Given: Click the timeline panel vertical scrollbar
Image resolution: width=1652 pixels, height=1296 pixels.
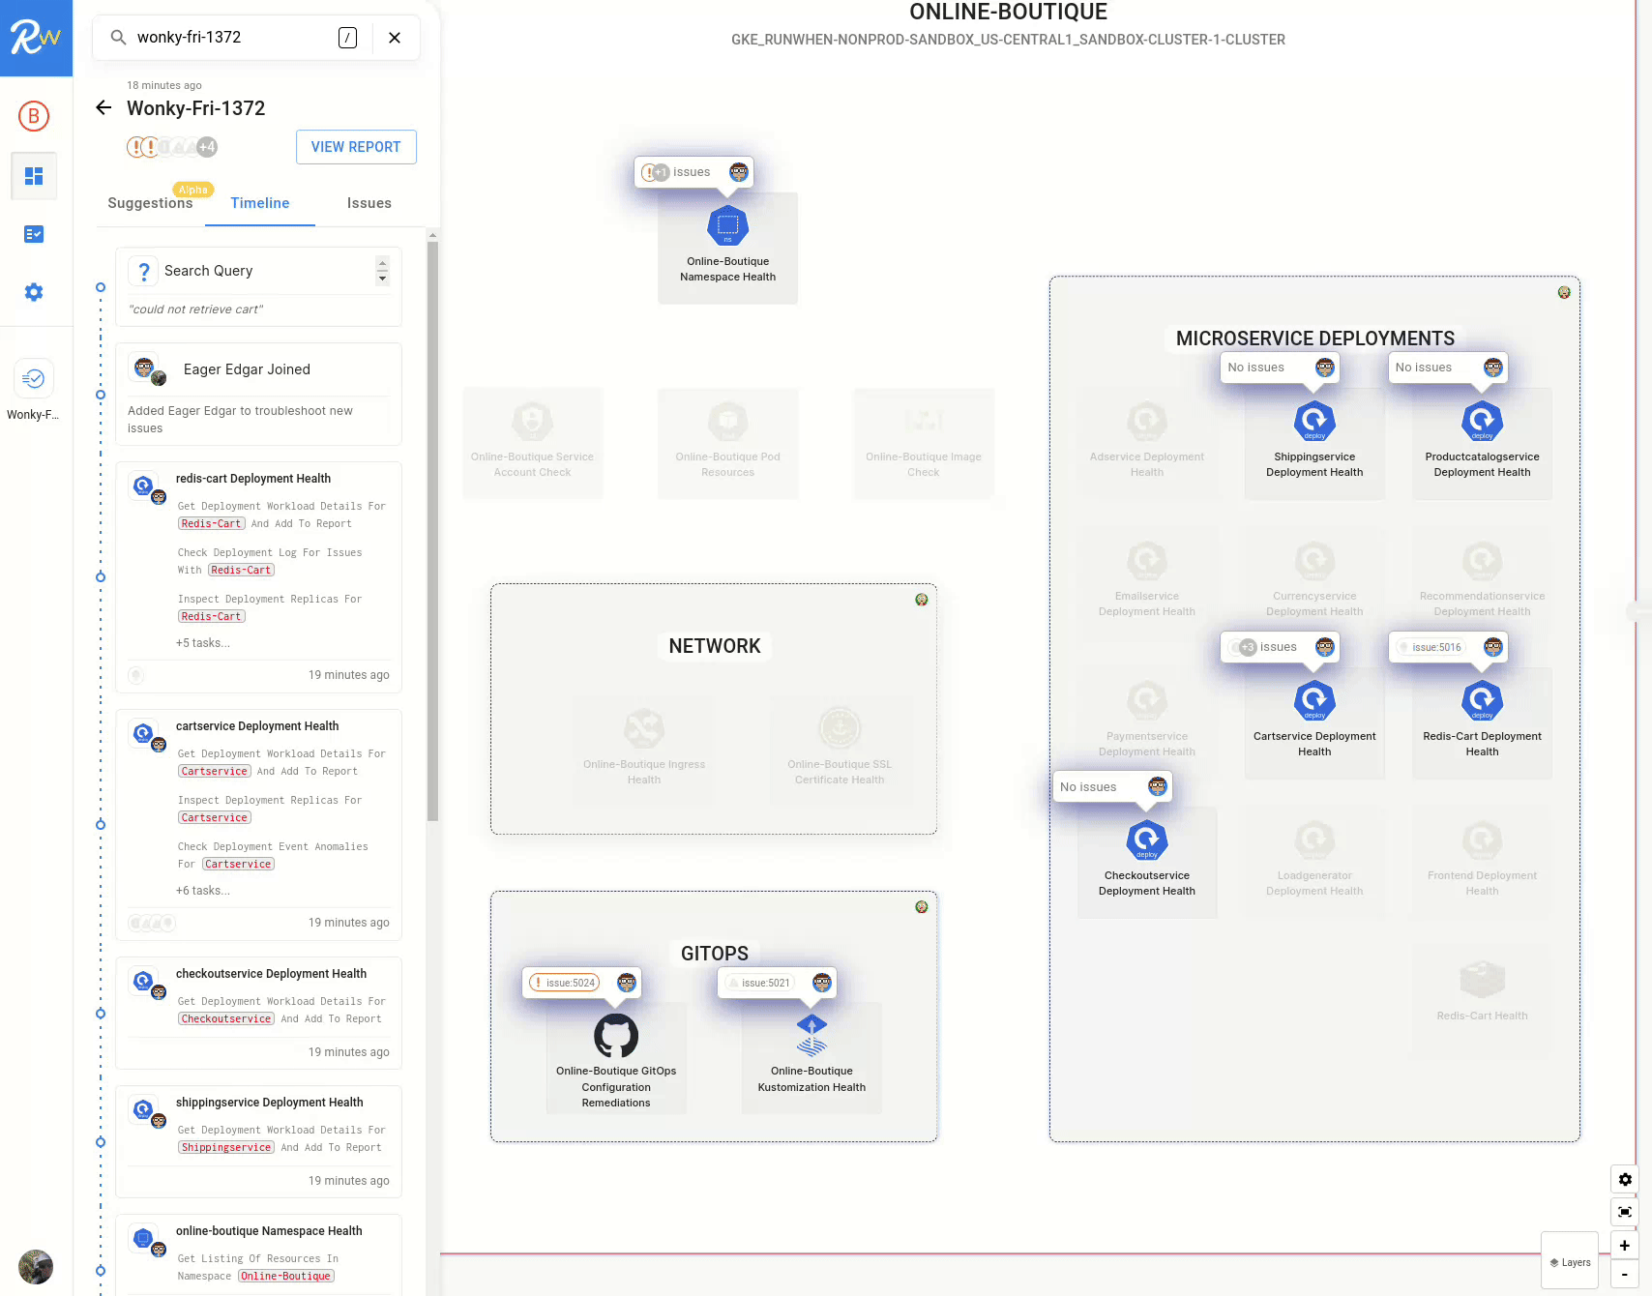Looking at the screenshot, I should point(432,532).
